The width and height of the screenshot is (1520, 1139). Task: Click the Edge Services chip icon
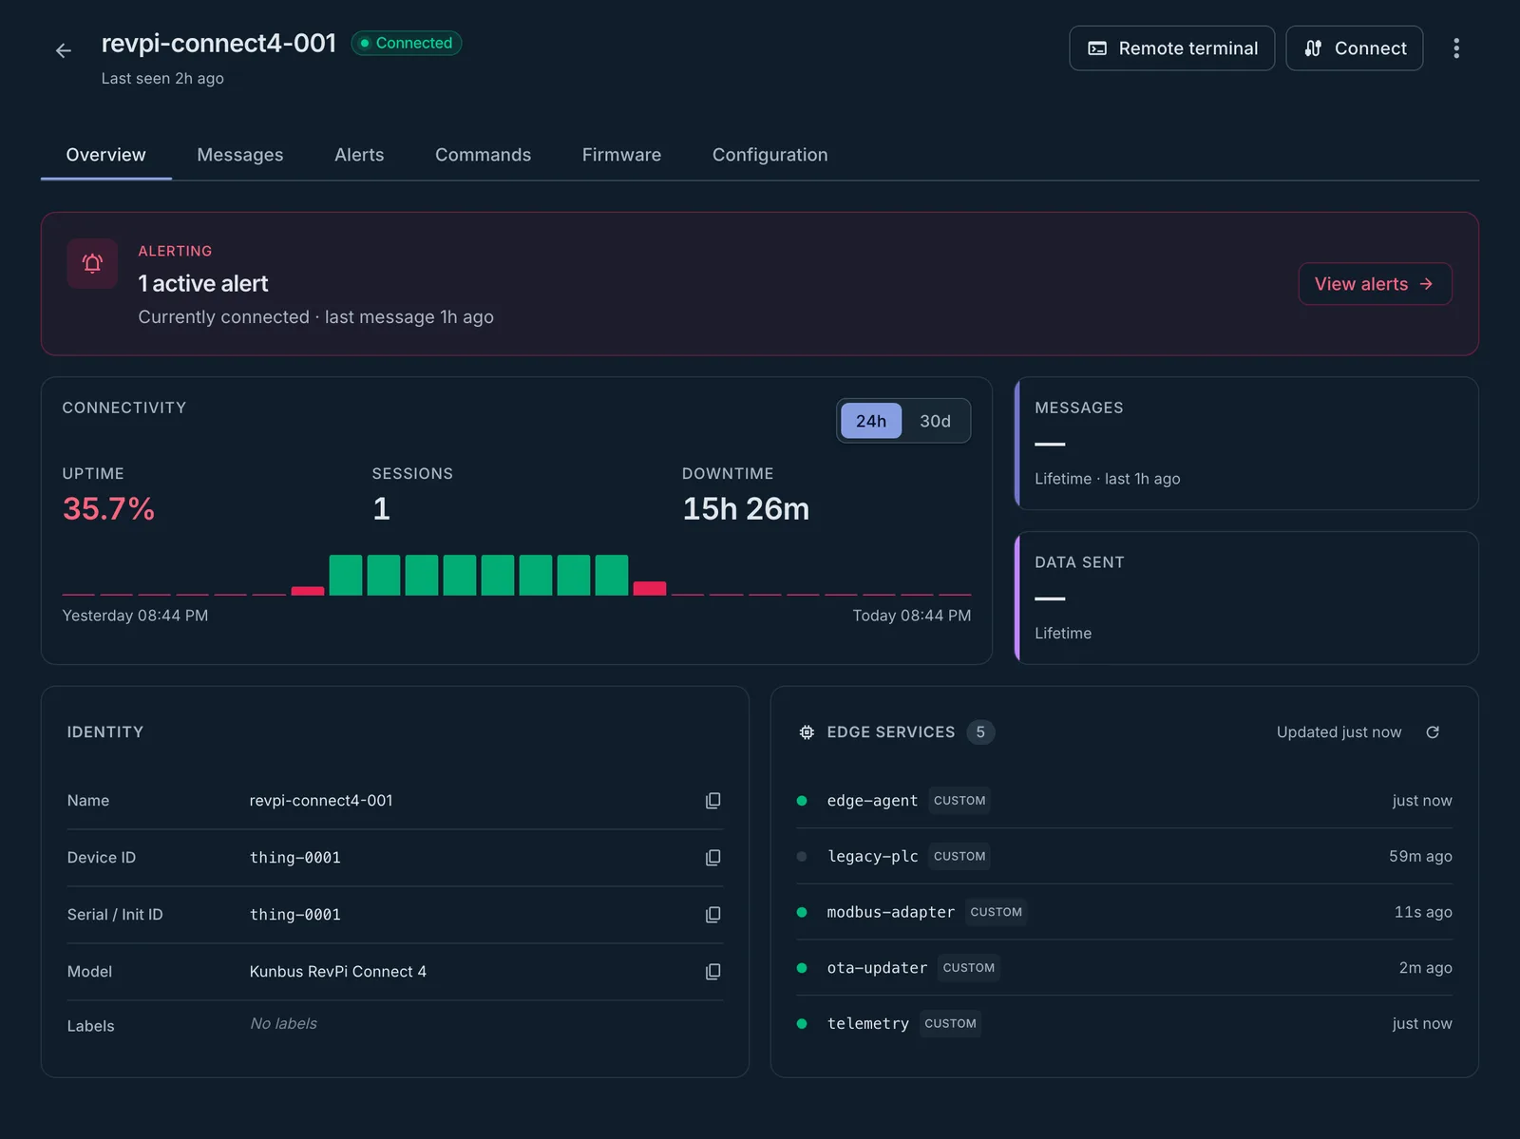point(807,732)
